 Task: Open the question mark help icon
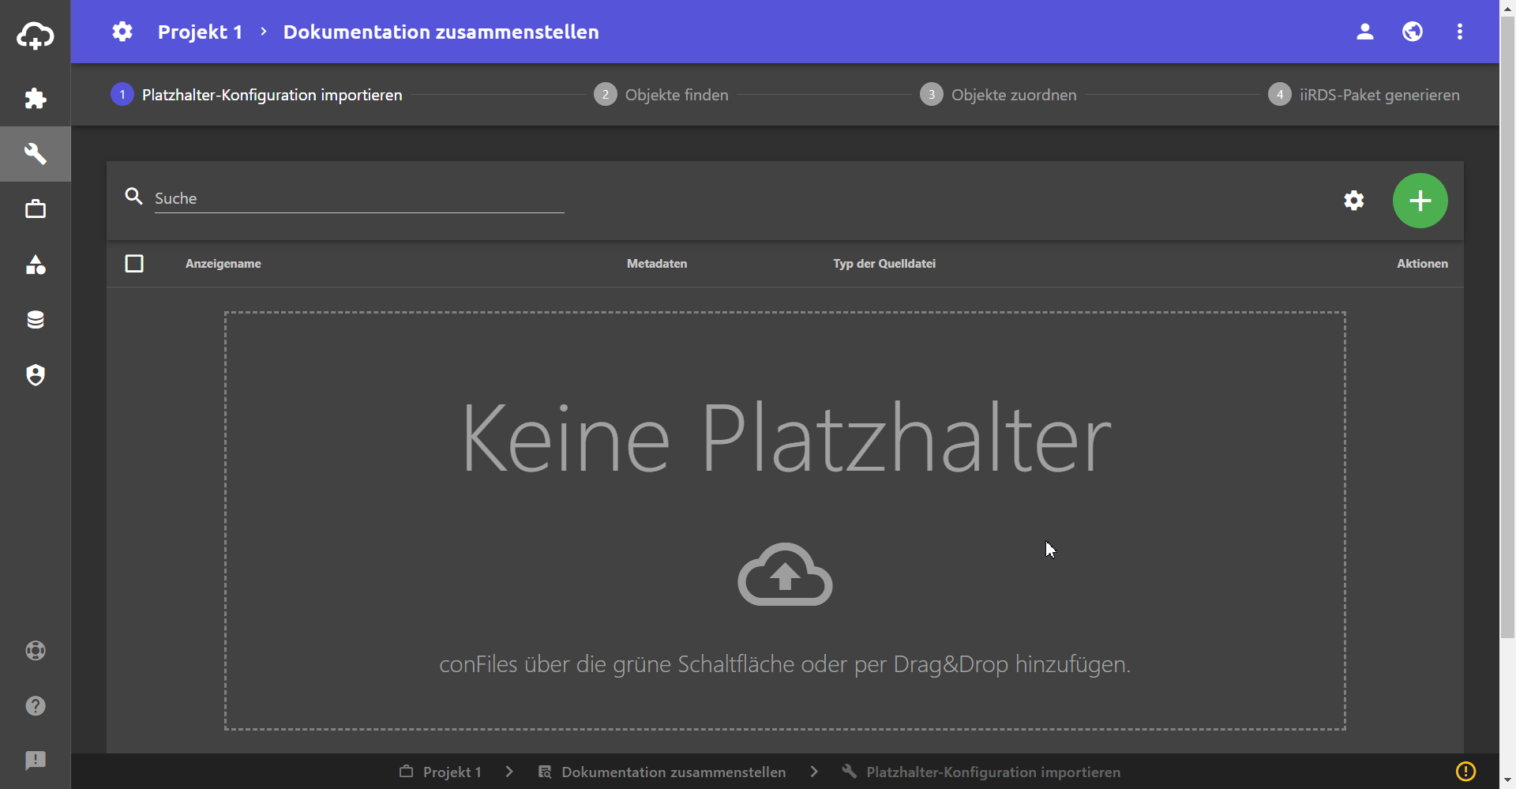[x=36, y=706]
